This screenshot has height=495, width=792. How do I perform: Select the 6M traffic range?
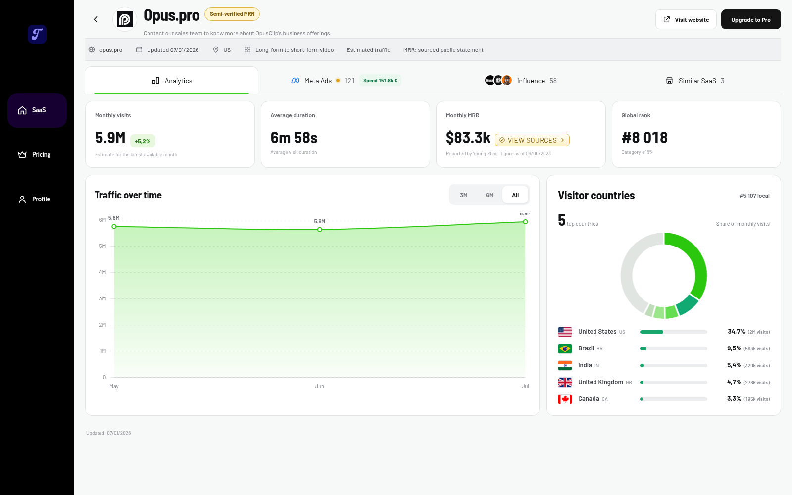490,195
